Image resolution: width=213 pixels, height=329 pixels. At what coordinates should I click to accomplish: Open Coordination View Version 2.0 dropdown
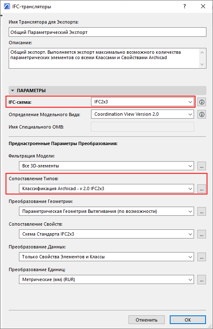143,114
